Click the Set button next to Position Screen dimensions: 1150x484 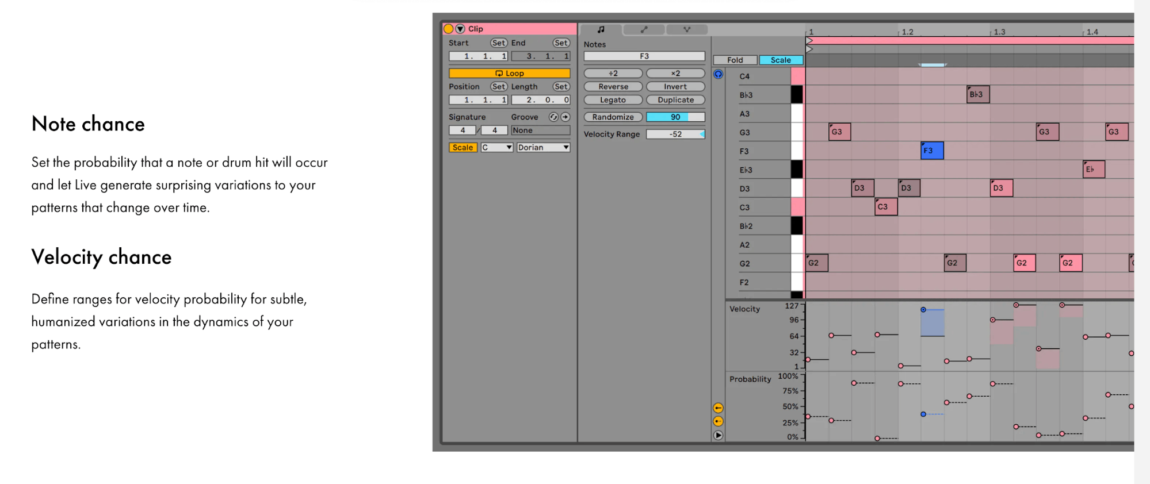coord(499,87)
